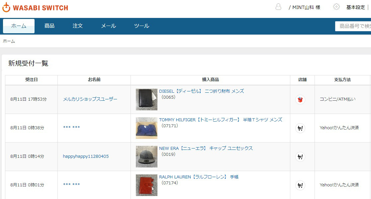Click the お名前 column header

point(94,80)
